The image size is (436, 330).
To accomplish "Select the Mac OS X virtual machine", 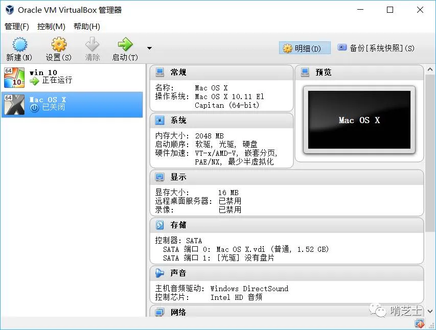I will [72, 105].
